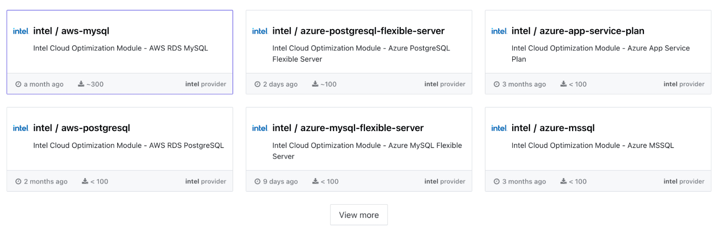This screenshot has width=718, height=232.
Task: Click the Intel logo beside azure-app-service-plan
Action: (x=499, y=31)
